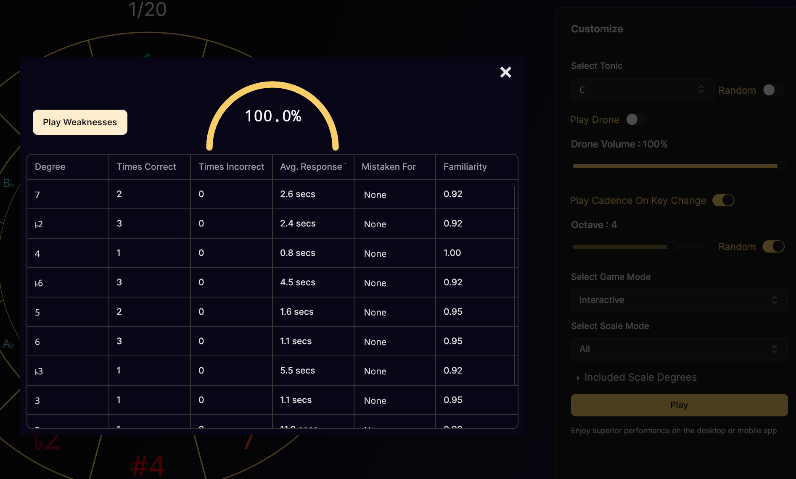
Task: Click the 0.8 secs response value
Action: coord(298,253)
